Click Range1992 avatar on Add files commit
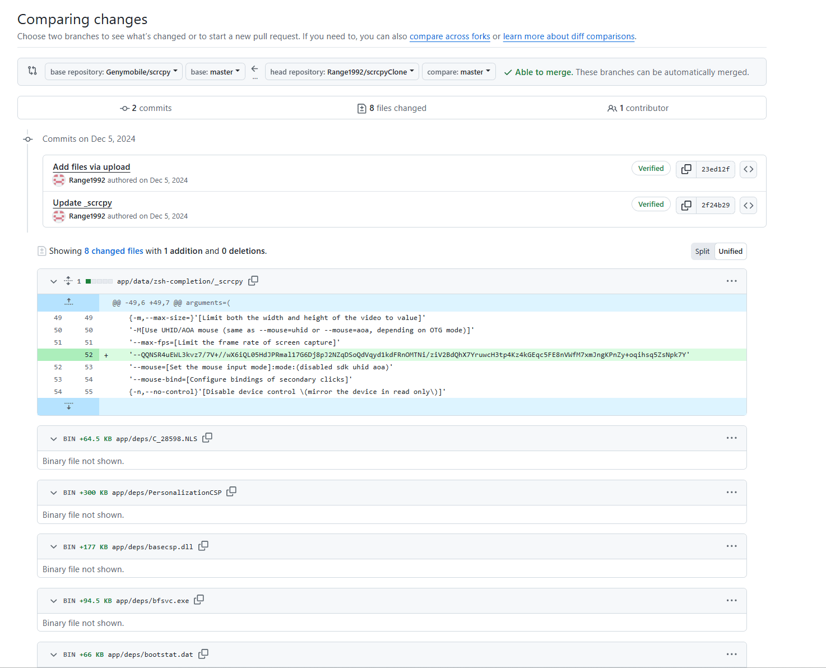This screenshot has width=826, height=668. (x=59, y=180)
